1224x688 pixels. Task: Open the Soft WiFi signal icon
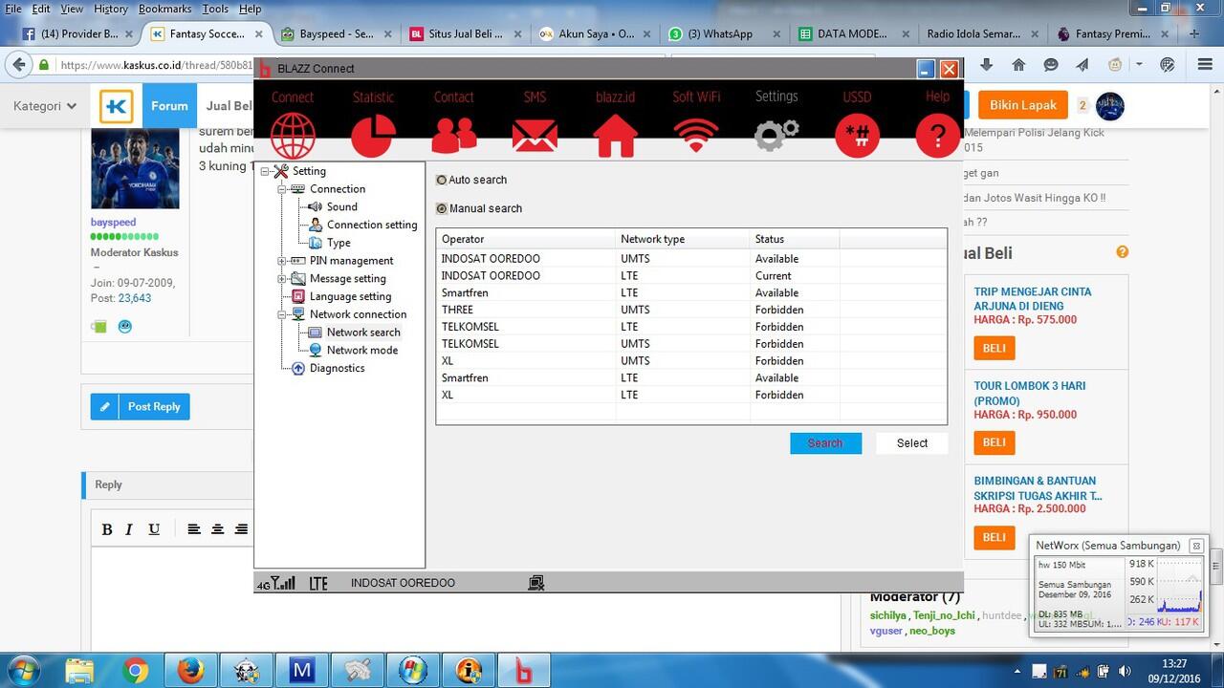pos(696,136)
